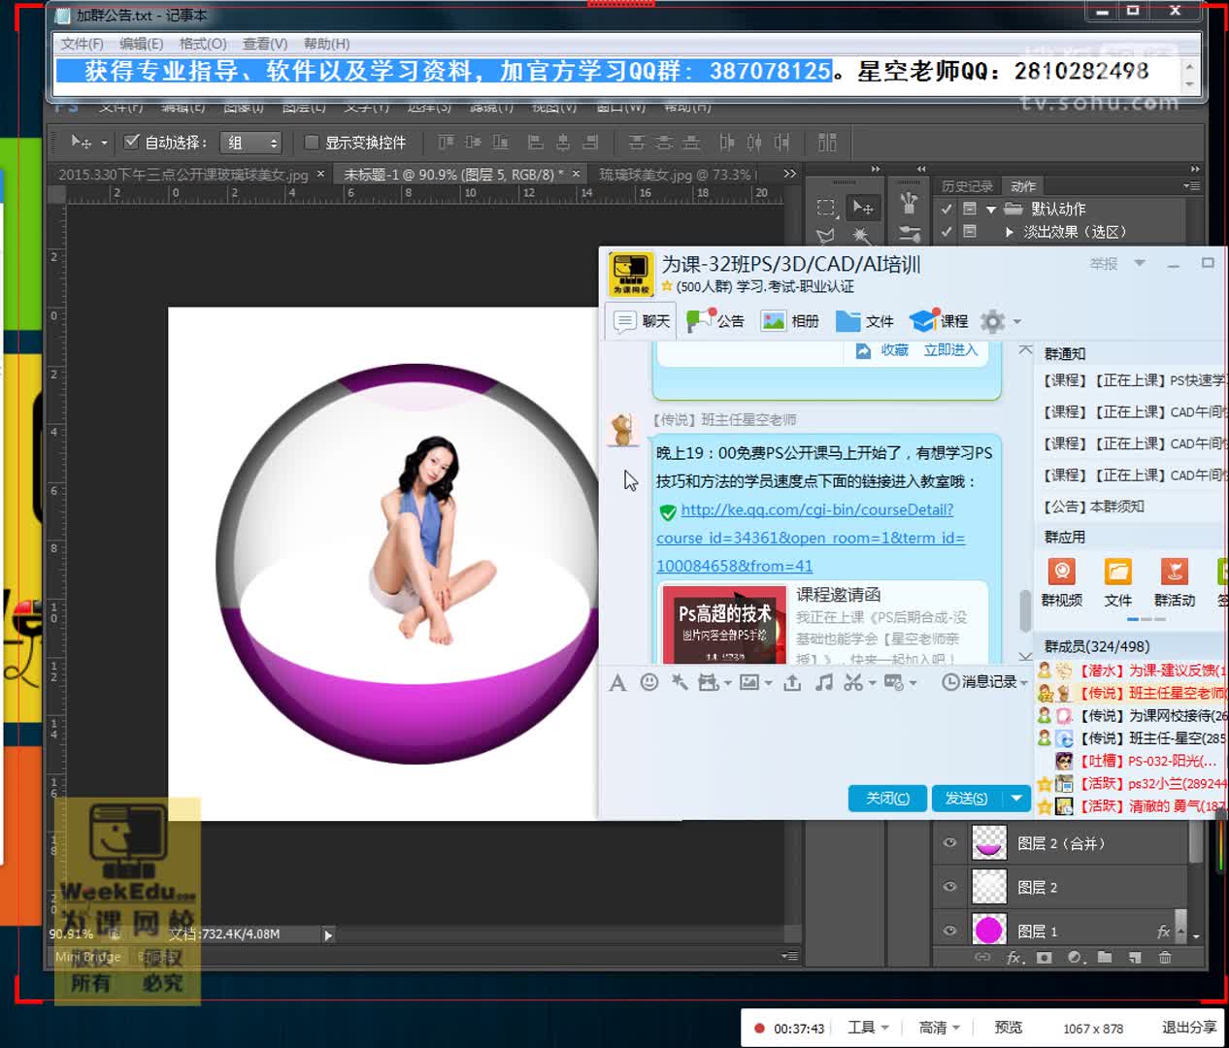Open the 查看(V) menu in Notepad

(x=265, y=44)
